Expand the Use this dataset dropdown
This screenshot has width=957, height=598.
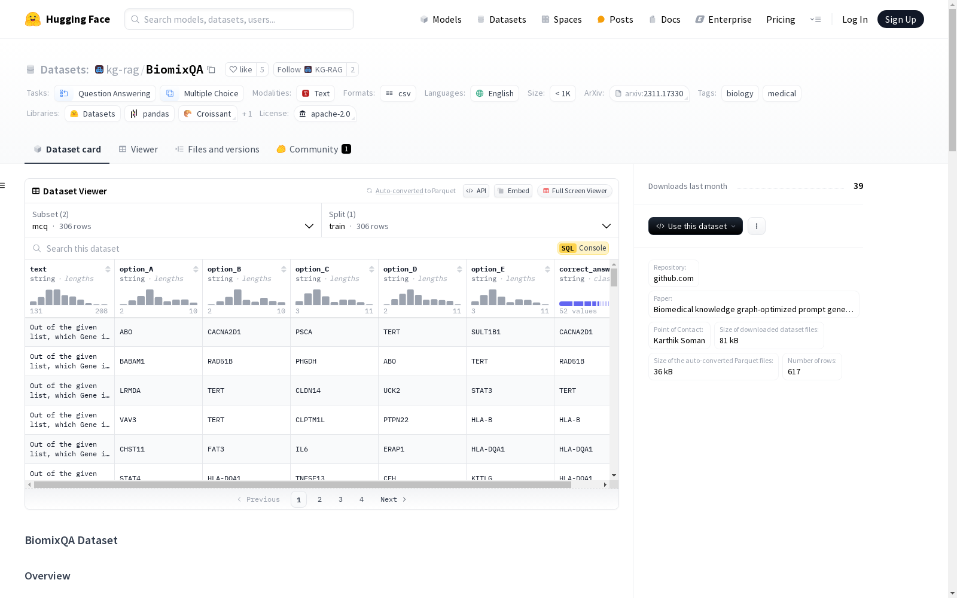pyautogui.click(x=696, y=226)
